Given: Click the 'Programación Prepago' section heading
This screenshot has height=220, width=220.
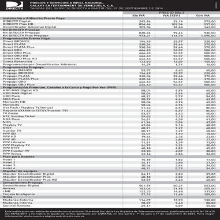Looking at the screenshot, I should (x=23, y=68).
